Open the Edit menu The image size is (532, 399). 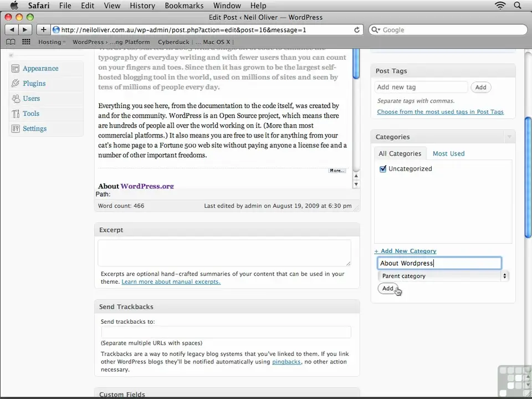click(x=88, y=6)
